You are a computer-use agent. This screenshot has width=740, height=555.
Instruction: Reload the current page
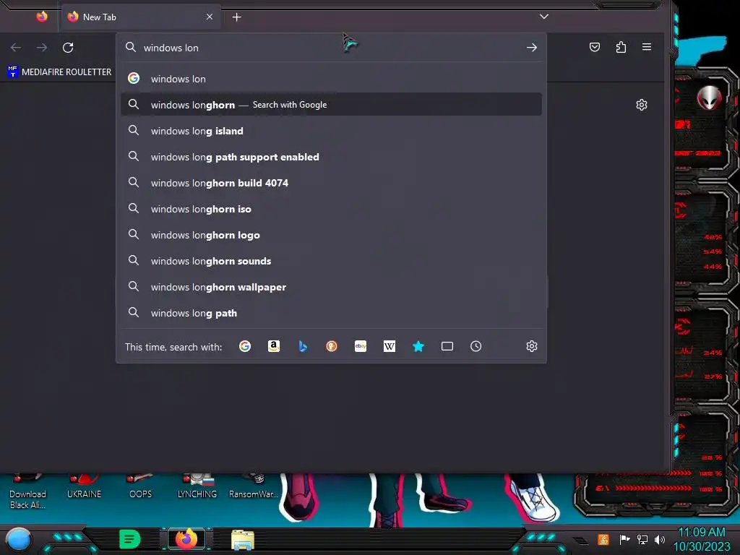click(68, 47)
